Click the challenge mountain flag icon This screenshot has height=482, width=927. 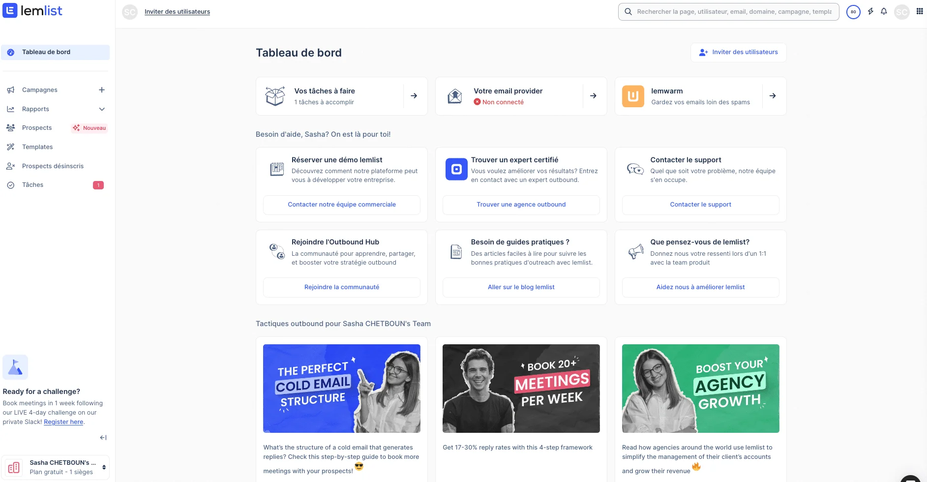pyautogui.click(x=15, y=367)
